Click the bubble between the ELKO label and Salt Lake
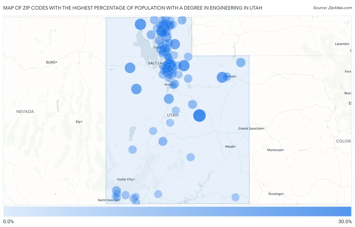Image resolution: width=355 pixels, height=227 pixels. pos(130,68)
